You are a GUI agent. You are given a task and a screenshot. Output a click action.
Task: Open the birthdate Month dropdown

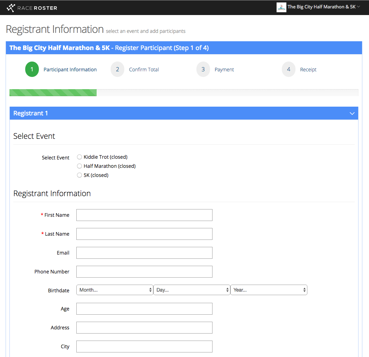point(115,290)
